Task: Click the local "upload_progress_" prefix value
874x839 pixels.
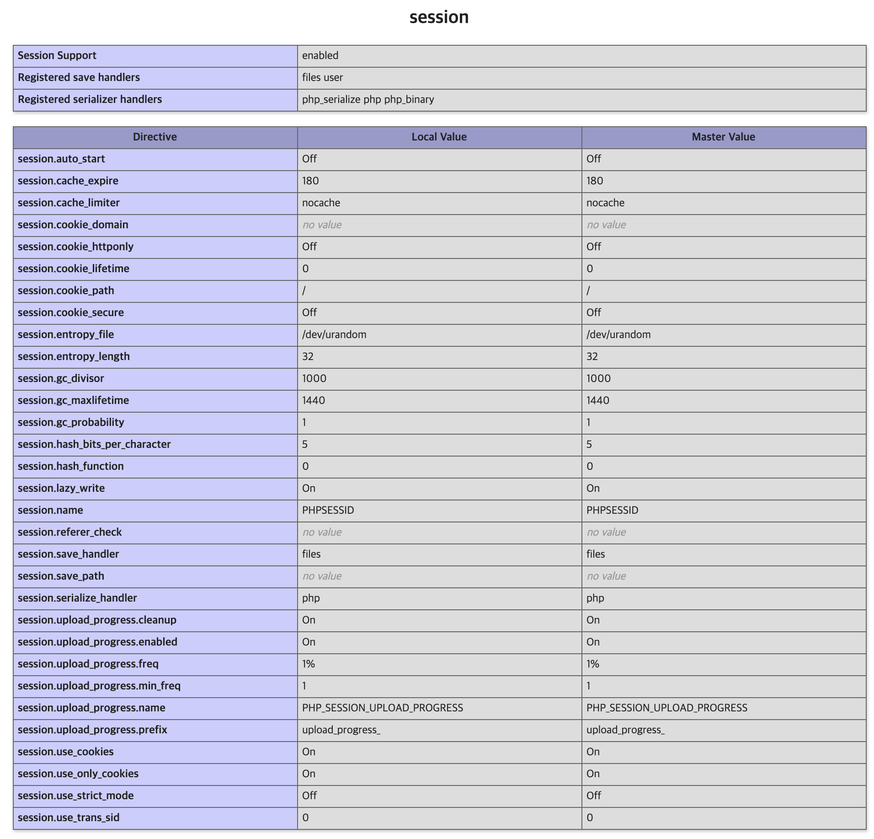Action: (x=341, y=730)
